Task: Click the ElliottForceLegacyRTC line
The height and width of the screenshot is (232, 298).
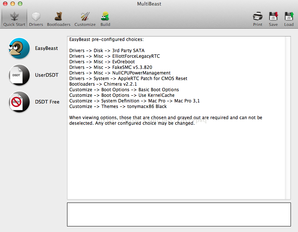Action: pos(115,56)
